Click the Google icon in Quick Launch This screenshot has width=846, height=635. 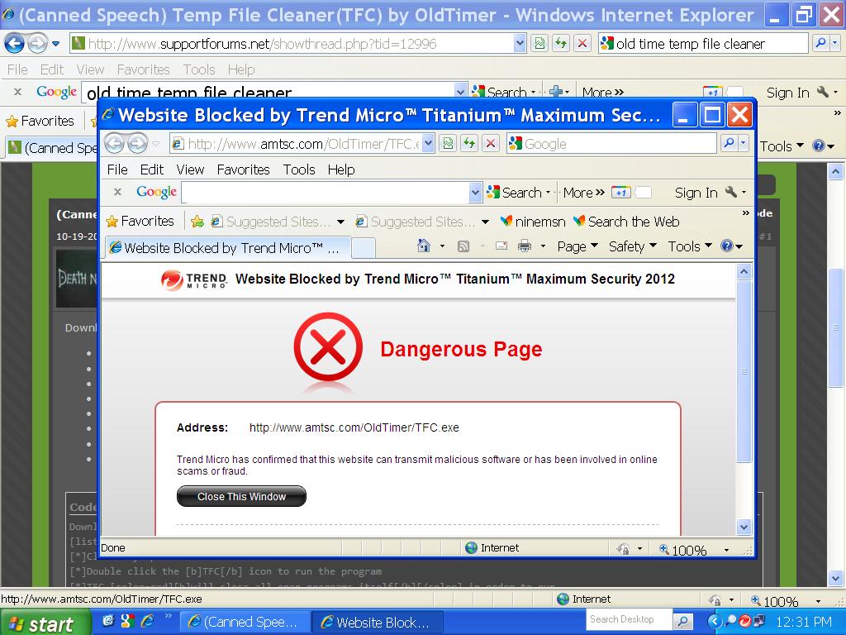[127, 621]
